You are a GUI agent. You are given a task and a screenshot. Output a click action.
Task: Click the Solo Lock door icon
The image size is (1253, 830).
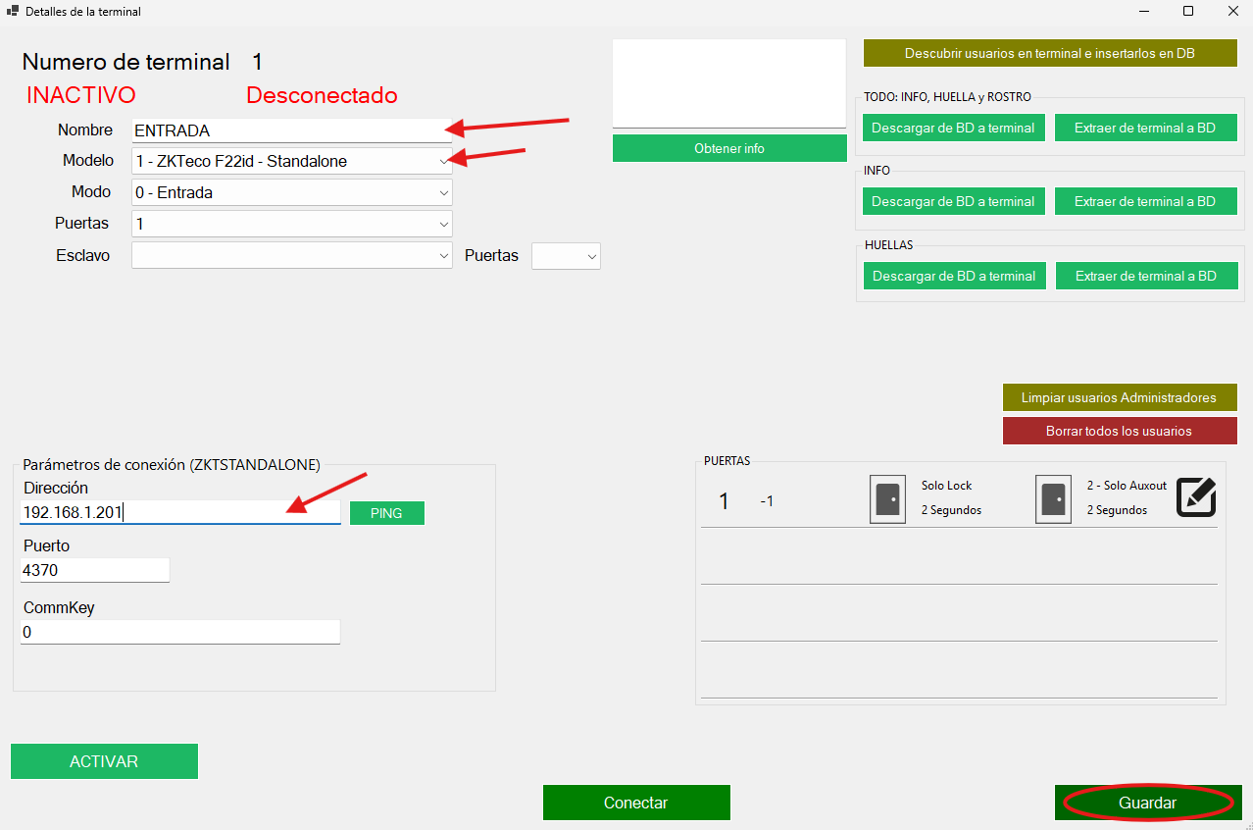(x=887, y=500)
